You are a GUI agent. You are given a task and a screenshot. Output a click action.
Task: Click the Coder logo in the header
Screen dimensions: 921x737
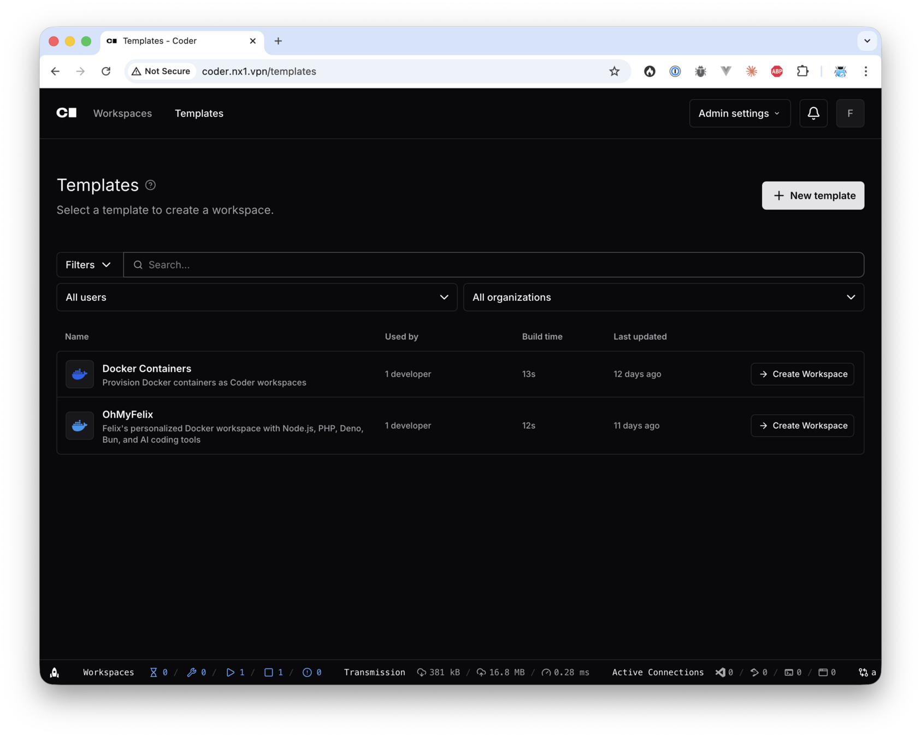(67, 113)
